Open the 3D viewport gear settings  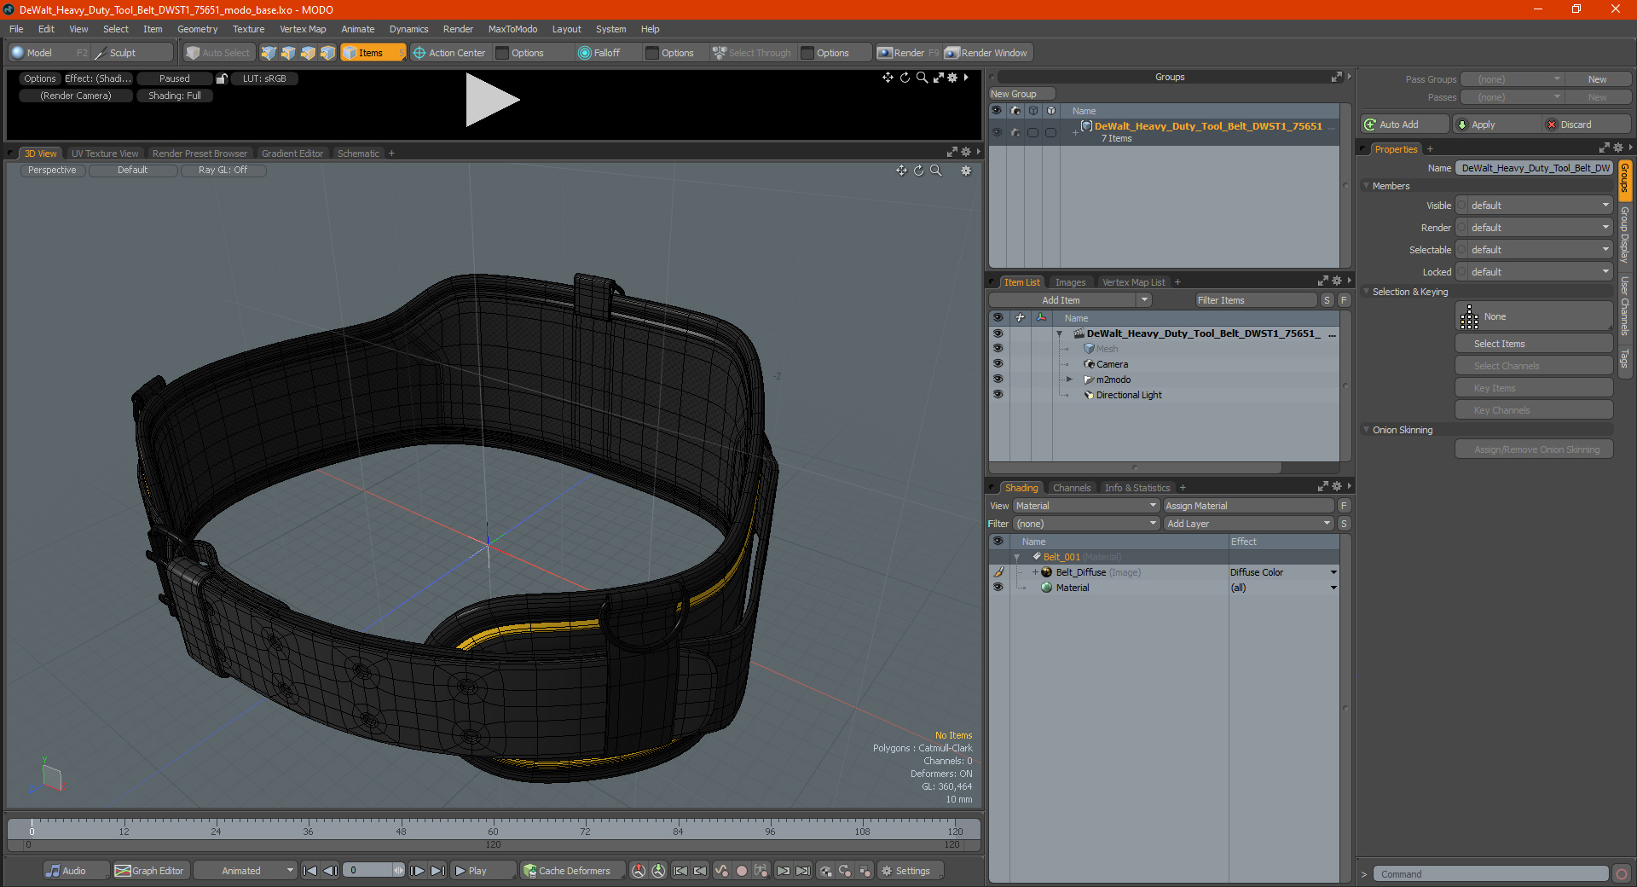pos(966,171)
